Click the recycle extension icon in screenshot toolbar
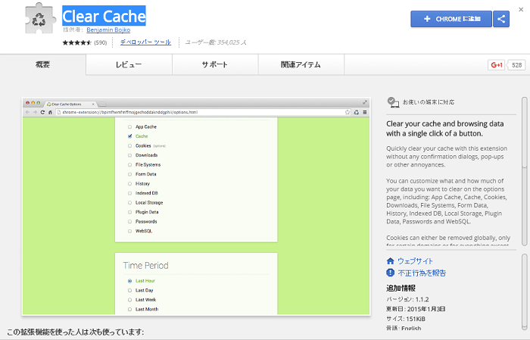 point(357,112)
